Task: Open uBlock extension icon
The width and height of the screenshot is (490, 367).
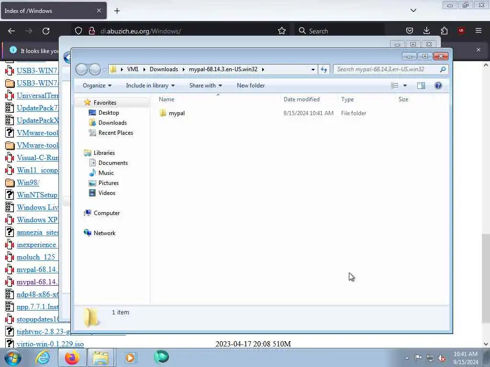Action: (461, 31)
